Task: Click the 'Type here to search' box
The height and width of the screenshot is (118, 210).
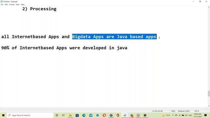Action: click(x=30, y=115)
